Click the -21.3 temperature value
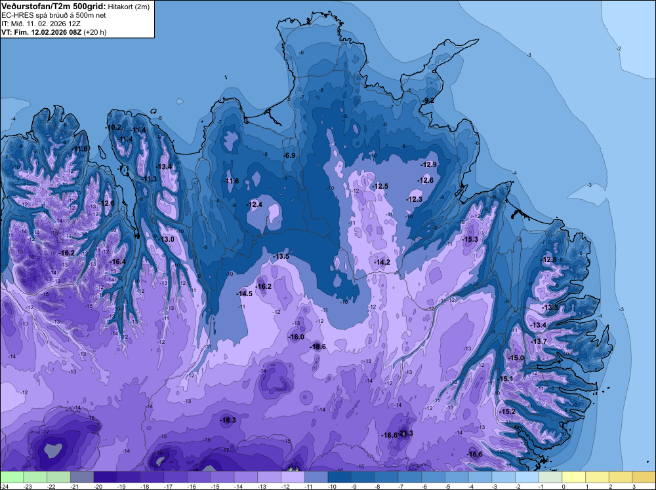 pos(405,433)
